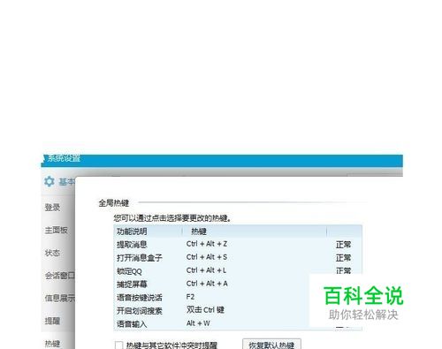This screenshot has height=349, width=442.
Task: Select the 状态 sidebar section
Action: pos(52,253)
